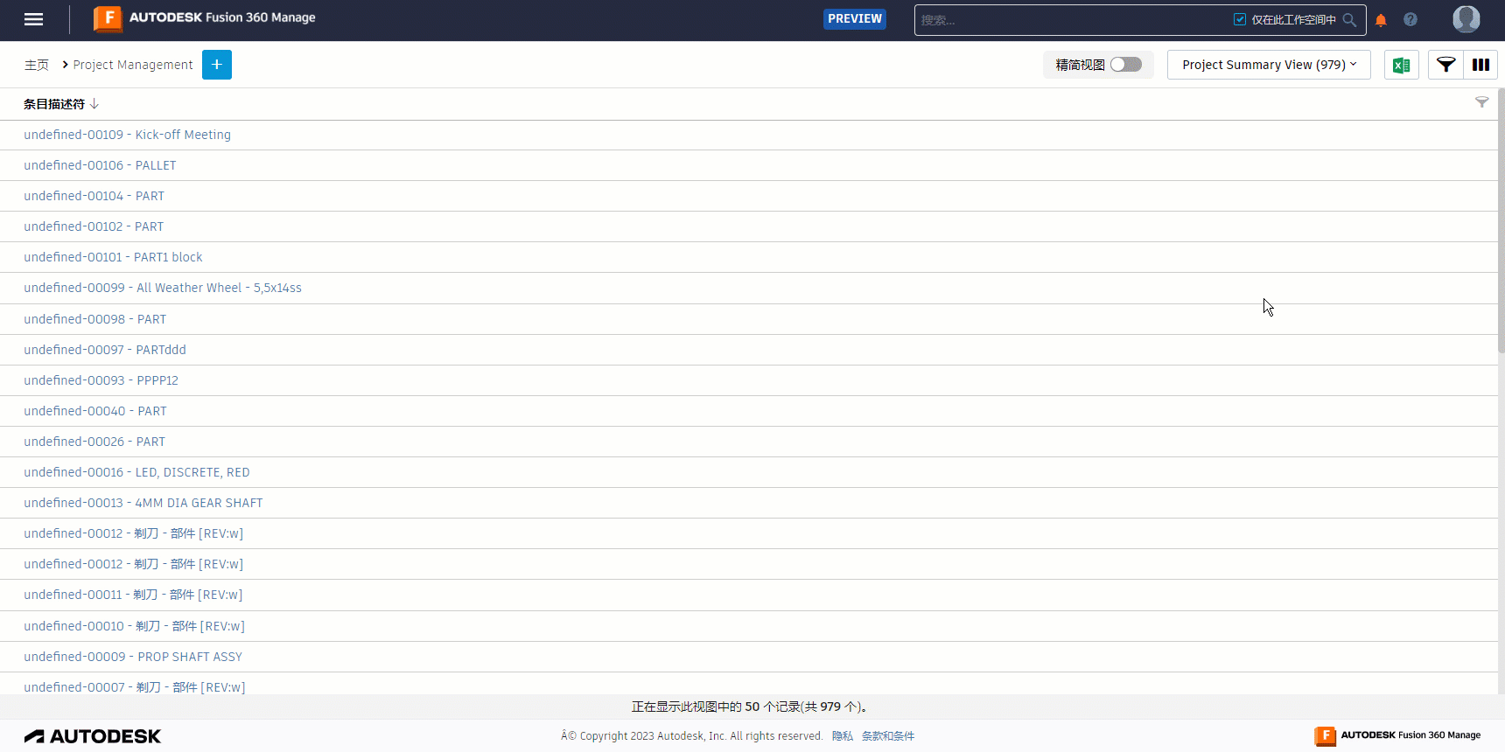Viewport: 1505px width, 752px height.
Task: Open the Project Summary View dropdown
Action: tap(1269, 65)
